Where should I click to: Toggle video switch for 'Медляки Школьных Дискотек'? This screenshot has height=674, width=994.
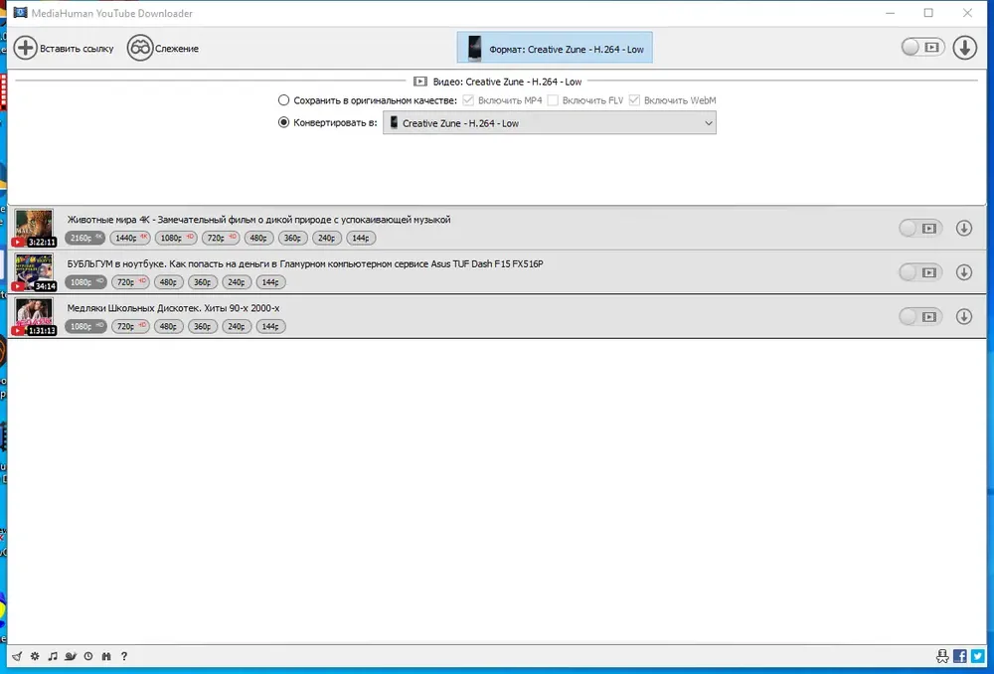click(x=919, y=316)
